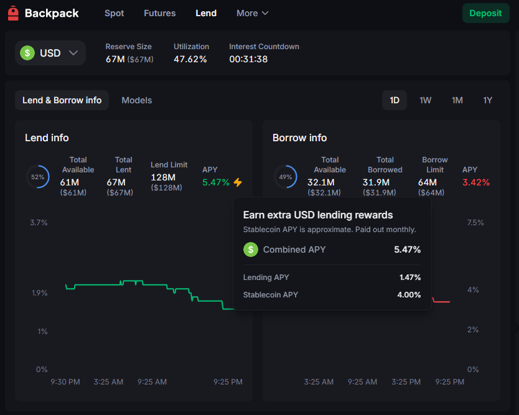The height and width of the screenshot is (415, 519).
Task: Click the Lend nav link
Action: coord(206,13)
